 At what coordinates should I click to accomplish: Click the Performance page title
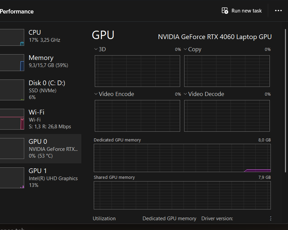click(17, 11)
